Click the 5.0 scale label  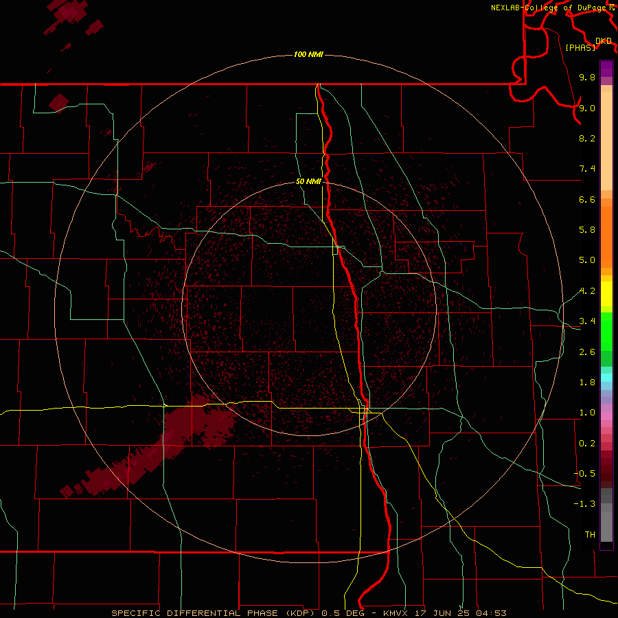click(587, 260)
